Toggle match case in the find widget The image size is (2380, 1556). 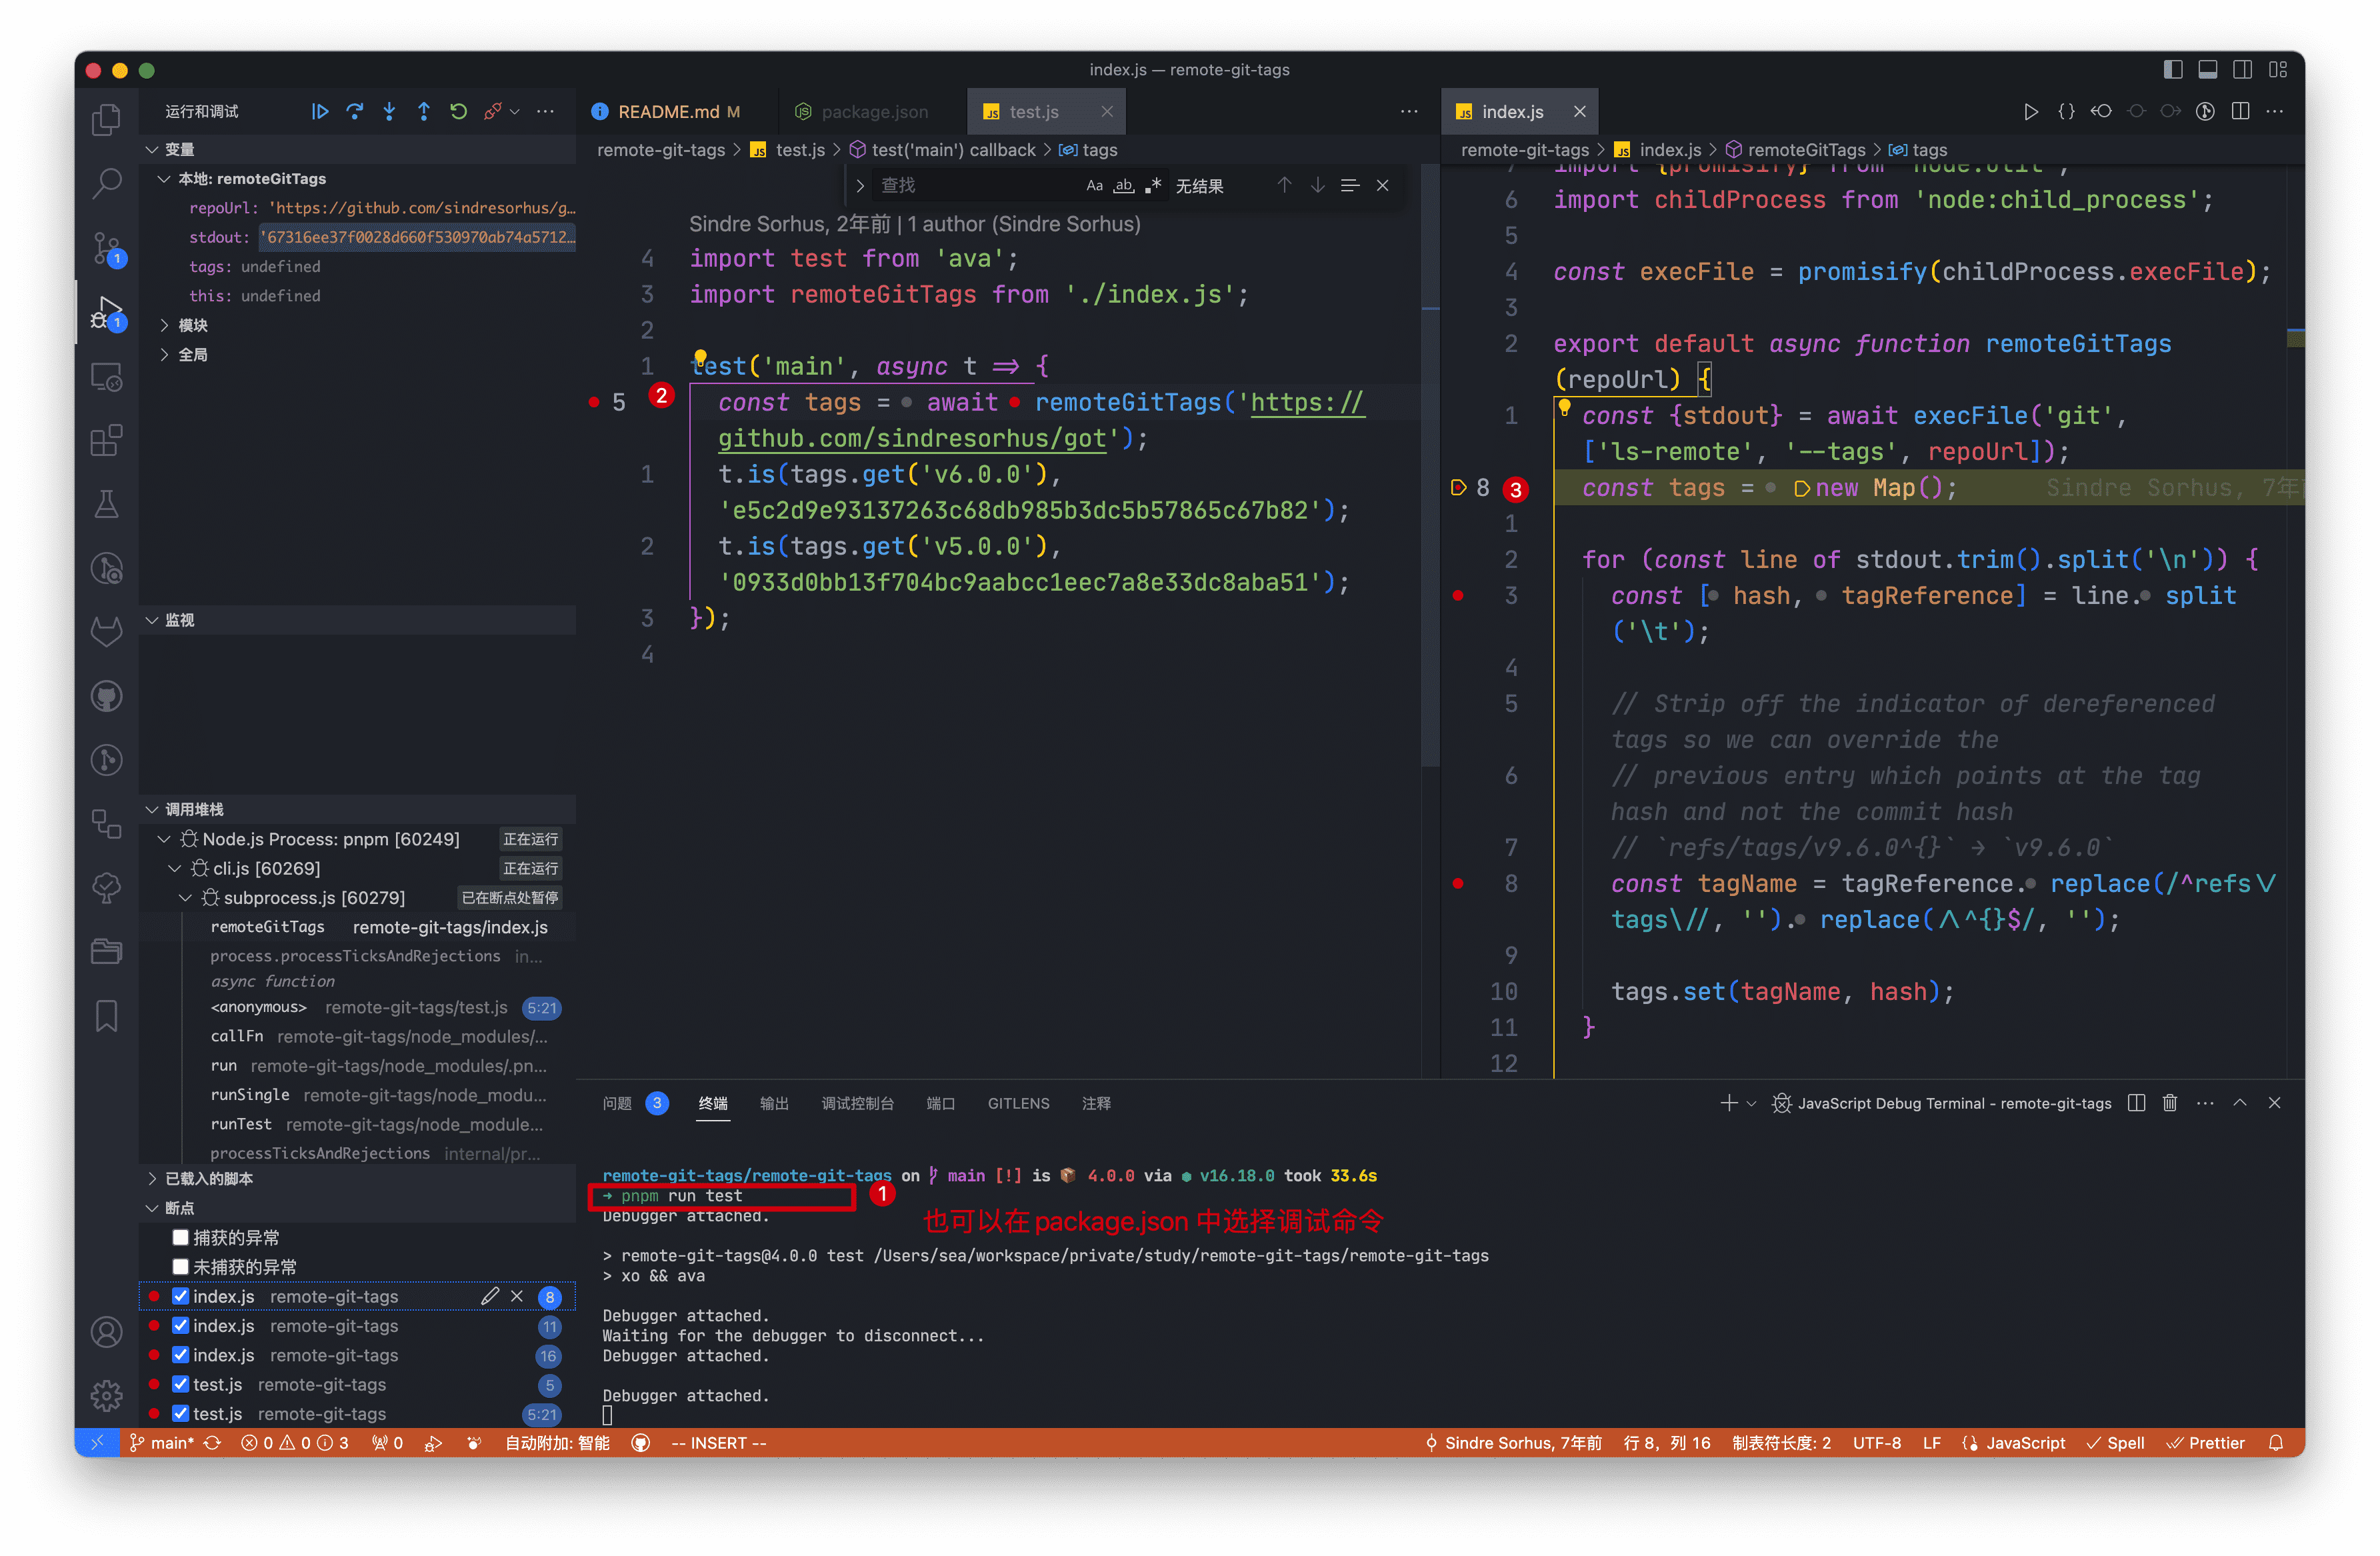(x=1094, y=185)
